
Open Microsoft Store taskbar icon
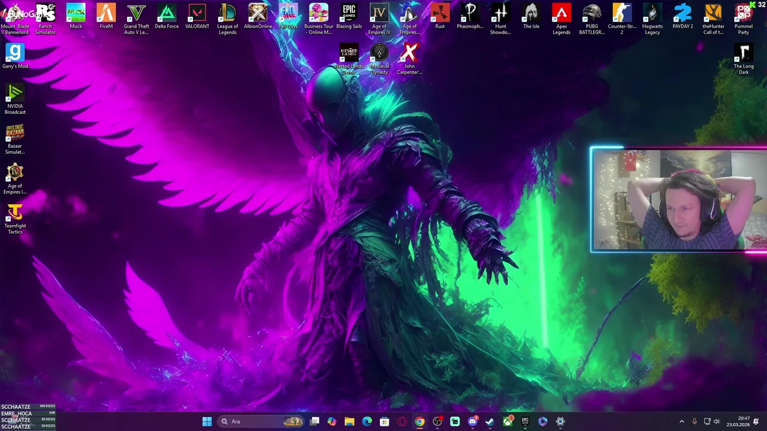[385, 421]
